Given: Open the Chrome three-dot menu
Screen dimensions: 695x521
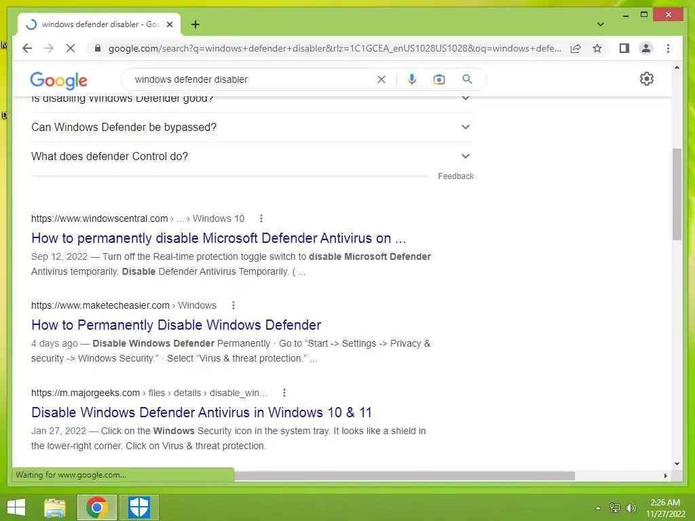Looking at the screenshot, I should pos(668,48).
